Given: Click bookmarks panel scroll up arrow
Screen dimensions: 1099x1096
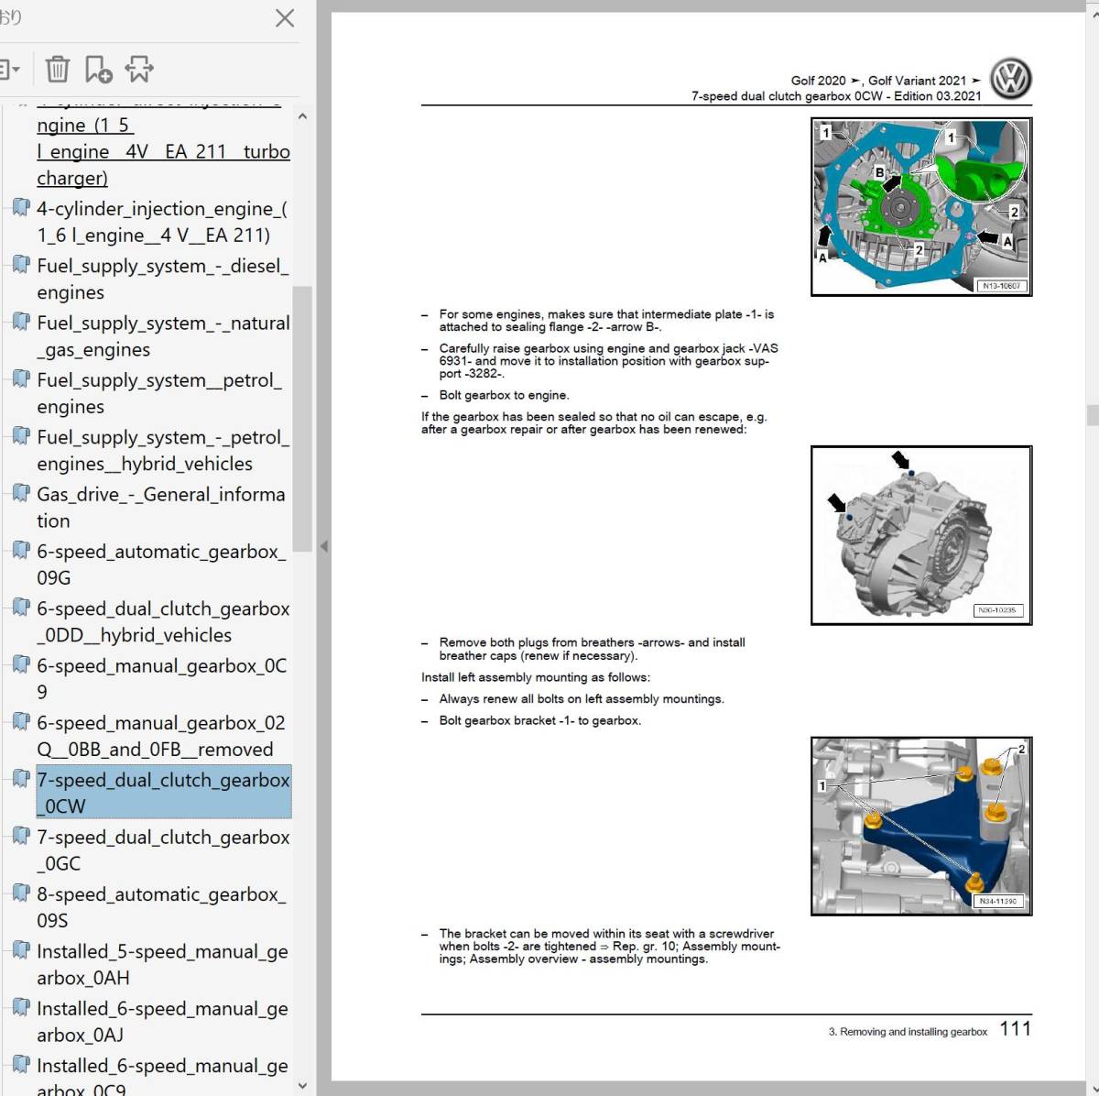Looking at the screenshot, I should tap(302, 116).
